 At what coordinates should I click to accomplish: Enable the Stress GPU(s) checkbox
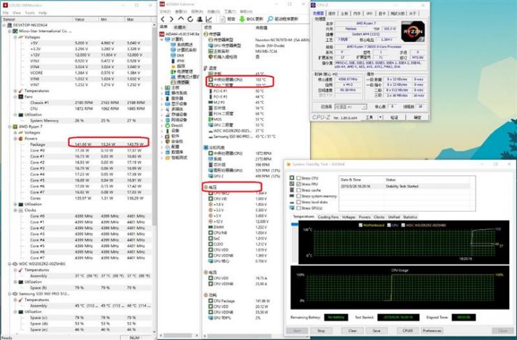(298, 208)
